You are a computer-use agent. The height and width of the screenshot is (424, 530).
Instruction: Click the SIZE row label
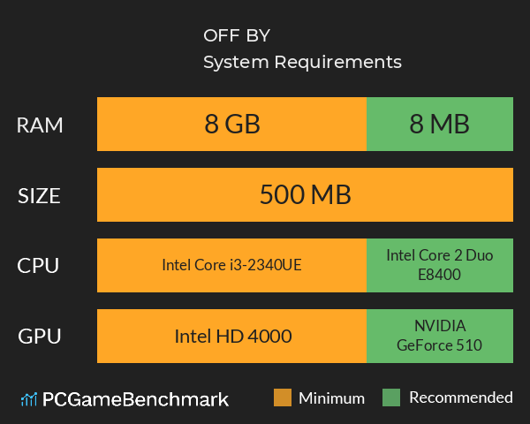[x=40, y=196]
